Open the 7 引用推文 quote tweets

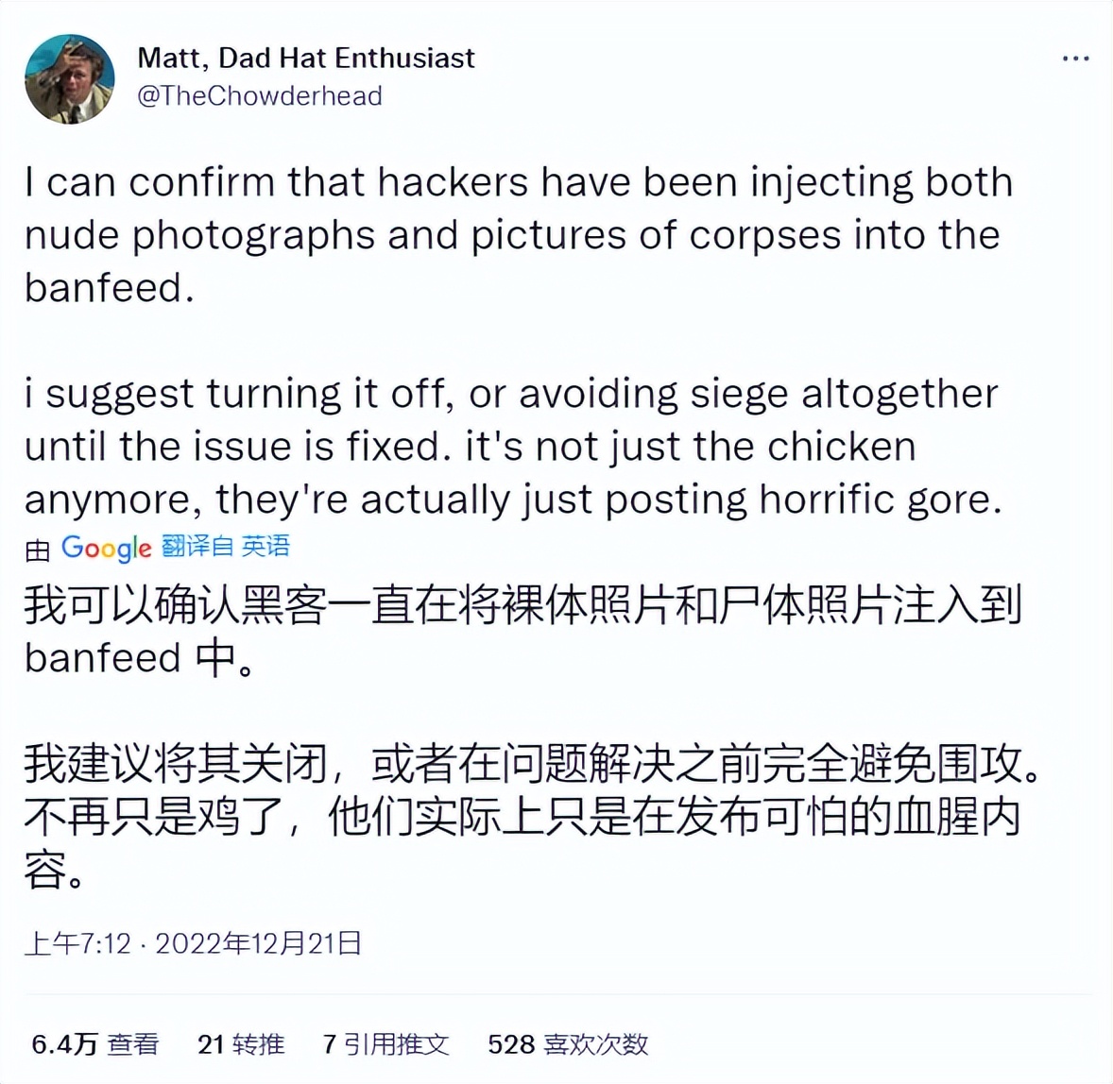[x=386, y=1045]
